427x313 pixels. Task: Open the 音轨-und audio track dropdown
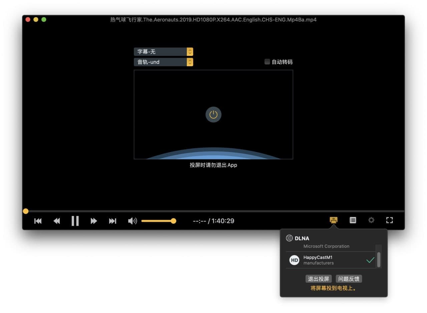pyautogui.click(x=163, y=62)
